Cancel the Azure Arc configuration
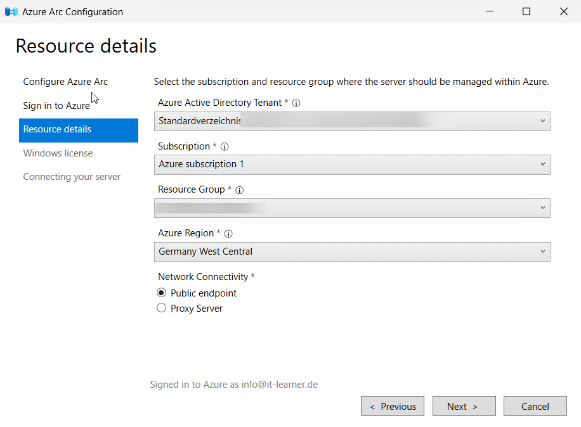Screen dimensions: 581x427 tap(535, 405)
